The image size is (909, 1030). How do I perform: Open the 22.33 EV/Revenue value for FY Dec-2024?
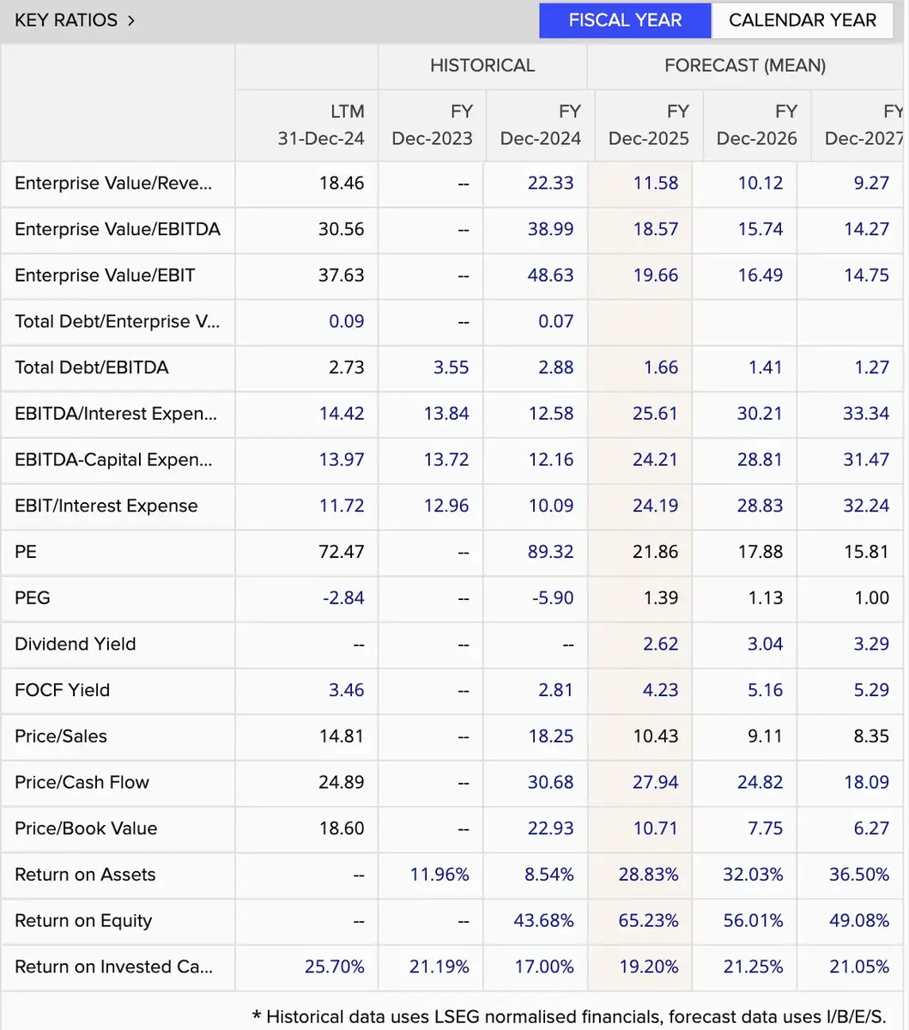(550, 183)
